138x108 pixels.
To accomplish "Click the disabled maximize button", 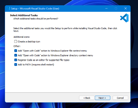I will [x=116, y=9].
